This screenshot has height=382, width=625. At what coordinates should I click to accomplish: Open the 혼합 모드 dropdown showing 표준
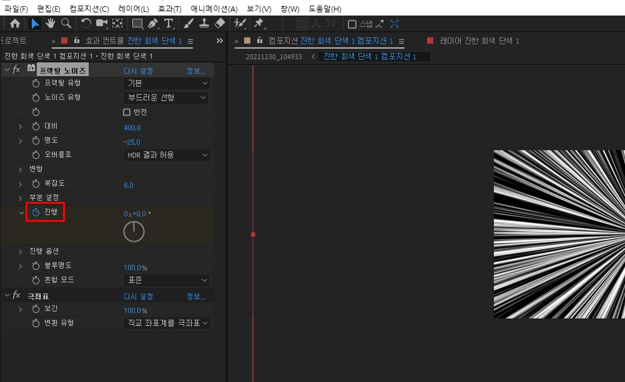167,280
